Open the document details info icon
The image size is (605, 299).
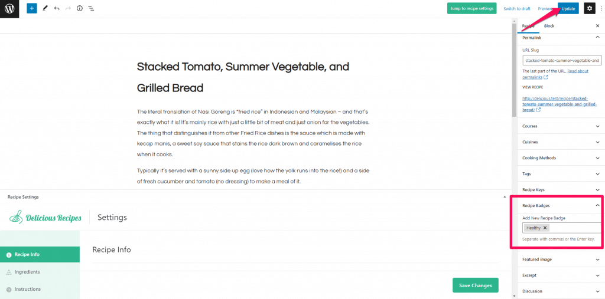80,9
